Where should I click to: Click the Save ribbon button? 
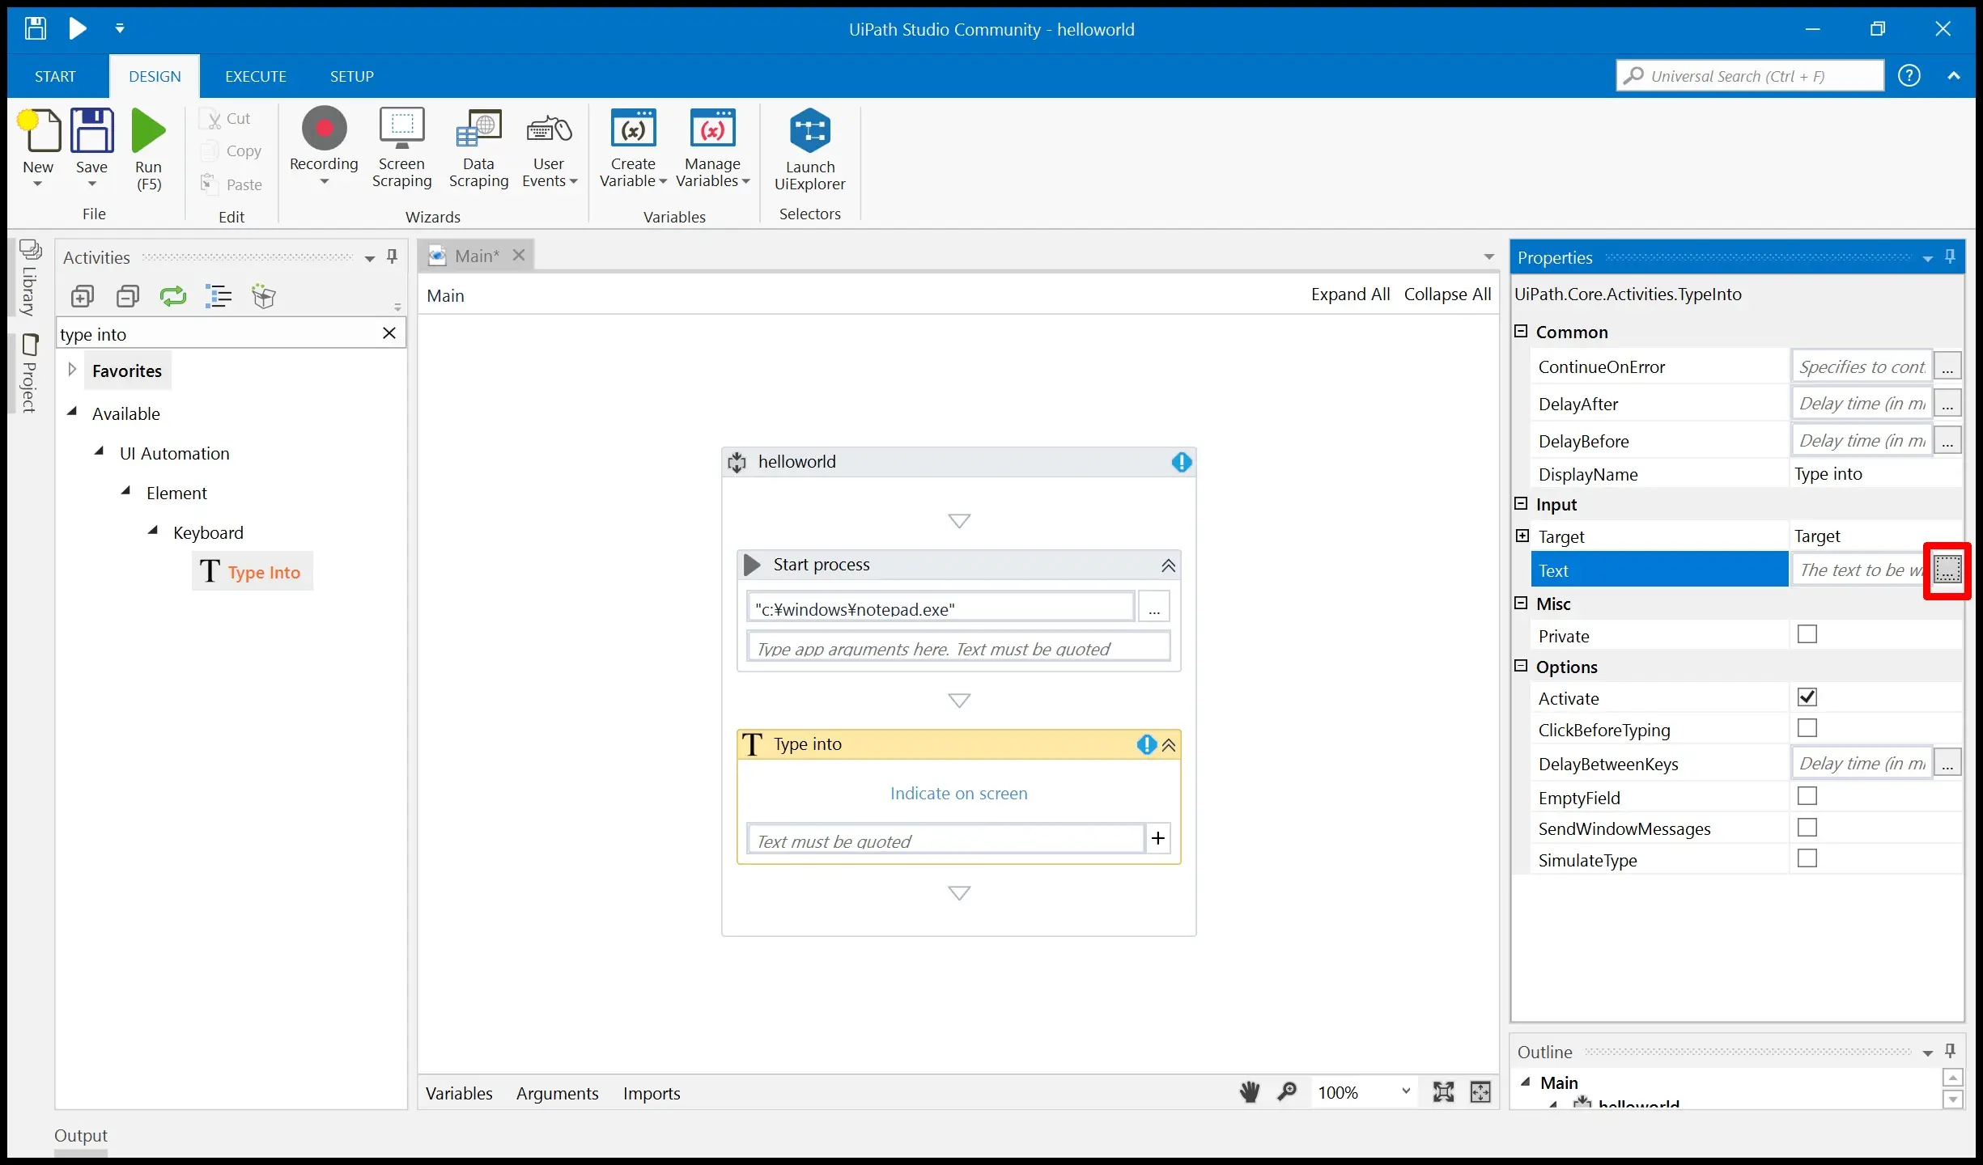91,149
